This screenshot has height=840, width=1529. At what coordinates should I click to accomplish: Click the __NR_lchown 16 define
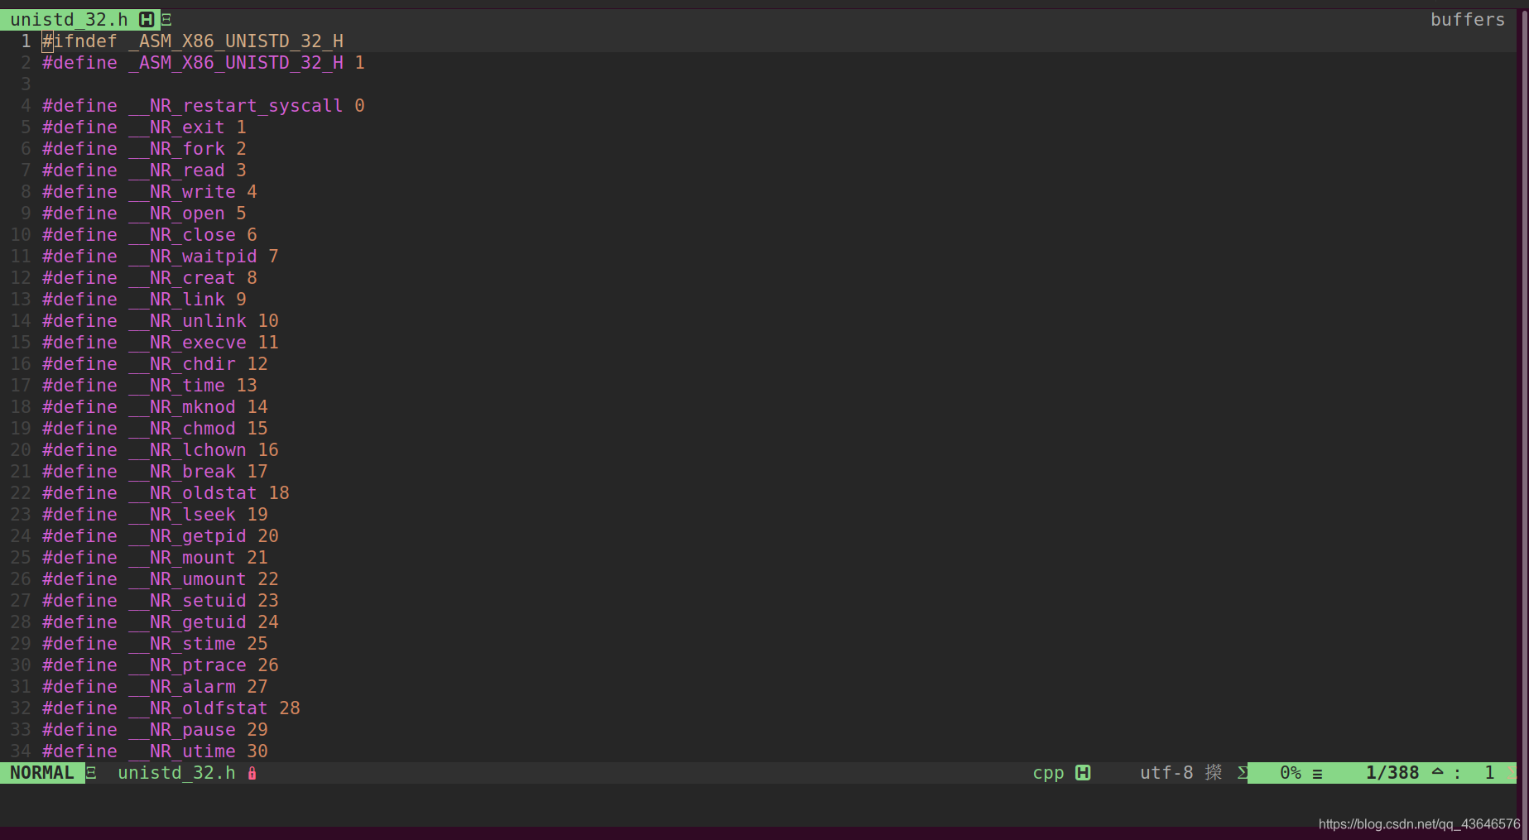point(161,450)
